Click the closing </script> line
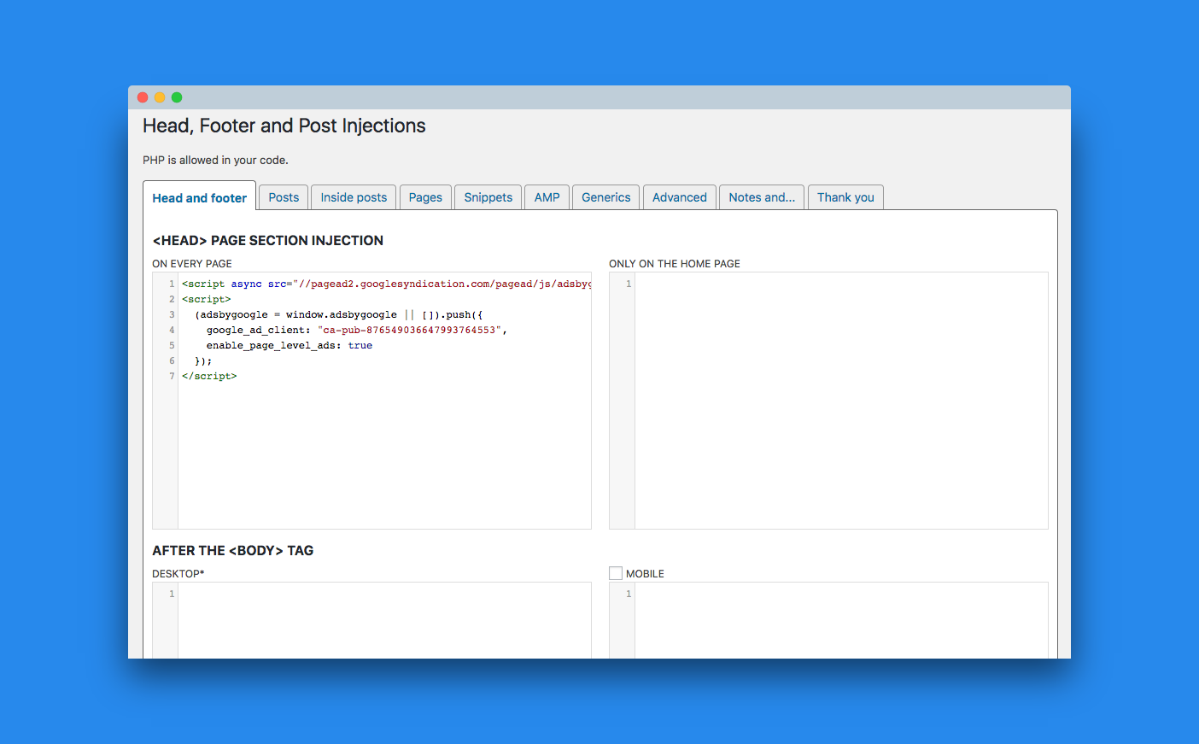Viewport: 1199px width, 744px height. (x=209, y=376)
